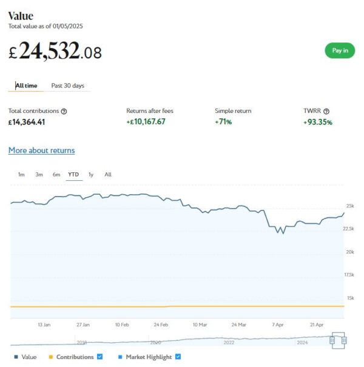Screen dimensions: 364x367
Task: Select the 1y chart range
Action: [91, 175]
